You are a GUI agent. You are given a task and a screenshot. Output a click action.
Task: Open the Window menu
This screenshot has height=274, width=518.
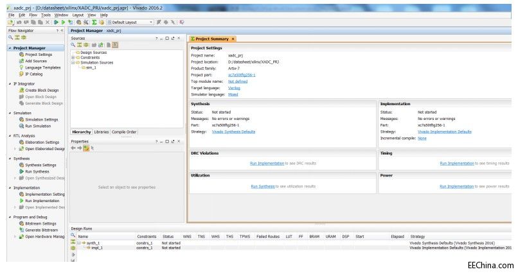[61, 15]
